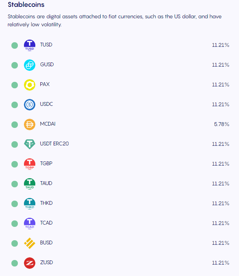
Task: Toggle the green status dot beside MCDAI
Action: (x=15, y=125)
